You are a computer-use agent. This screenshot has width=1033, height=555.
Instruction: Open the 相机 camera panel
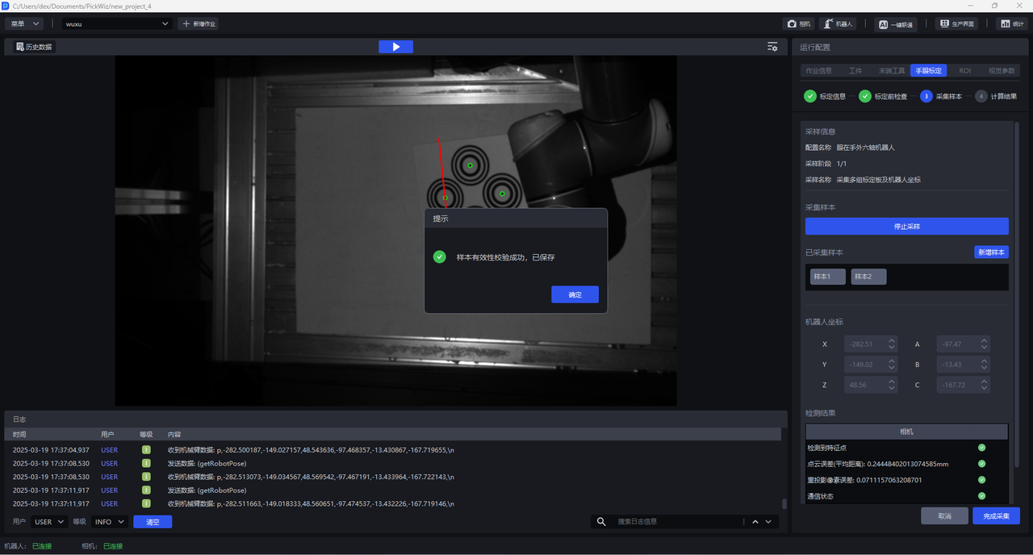[x=798, y=24]
